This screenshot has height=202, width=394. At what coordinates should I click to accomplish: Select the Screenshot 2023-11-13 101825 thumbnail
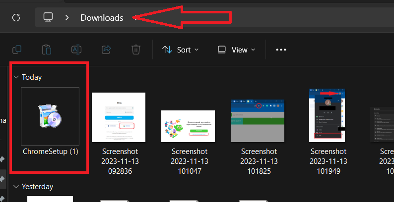click(258, 120)
